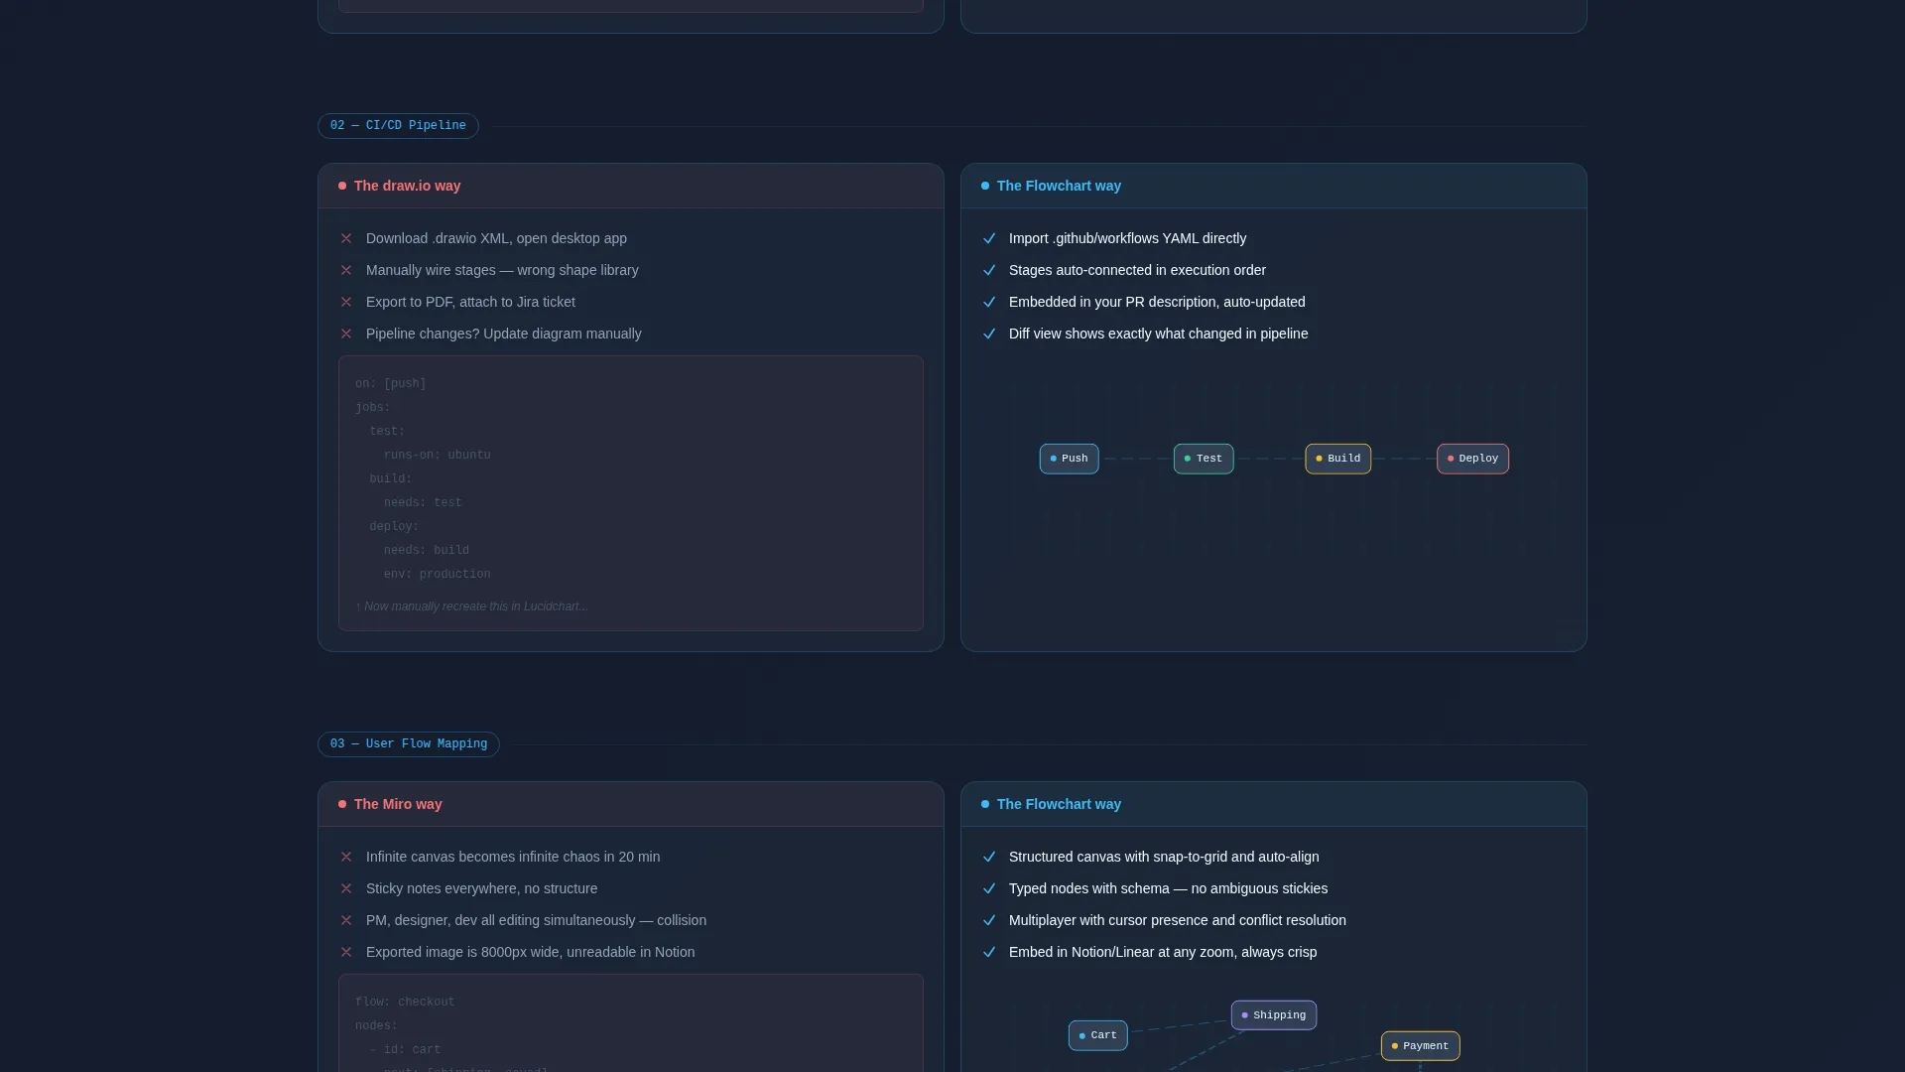Click 'Export to PDF, attach to Jira ticket'
Viewport: 1905px width, 1072px height.
click(470, 302)
